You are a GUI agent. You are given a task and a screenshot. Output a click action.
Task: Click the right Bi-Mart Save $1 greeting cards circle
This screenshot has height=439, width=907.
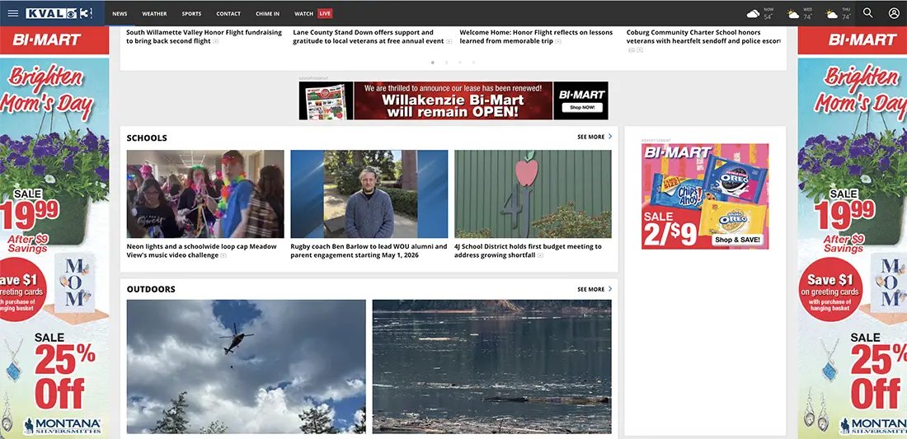pos(830,289)
